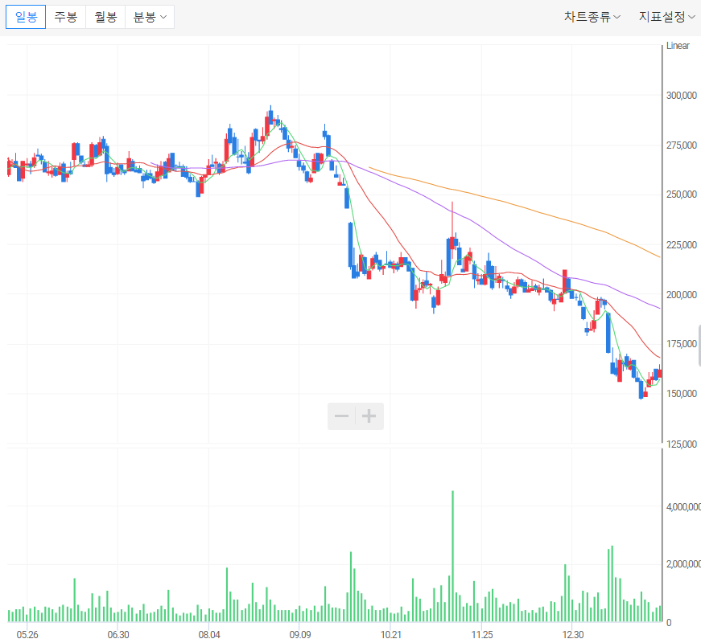Screen dimensions: 701x643
Task: Click the 4,000,000 volume axis label
Action: pos(683,507)
